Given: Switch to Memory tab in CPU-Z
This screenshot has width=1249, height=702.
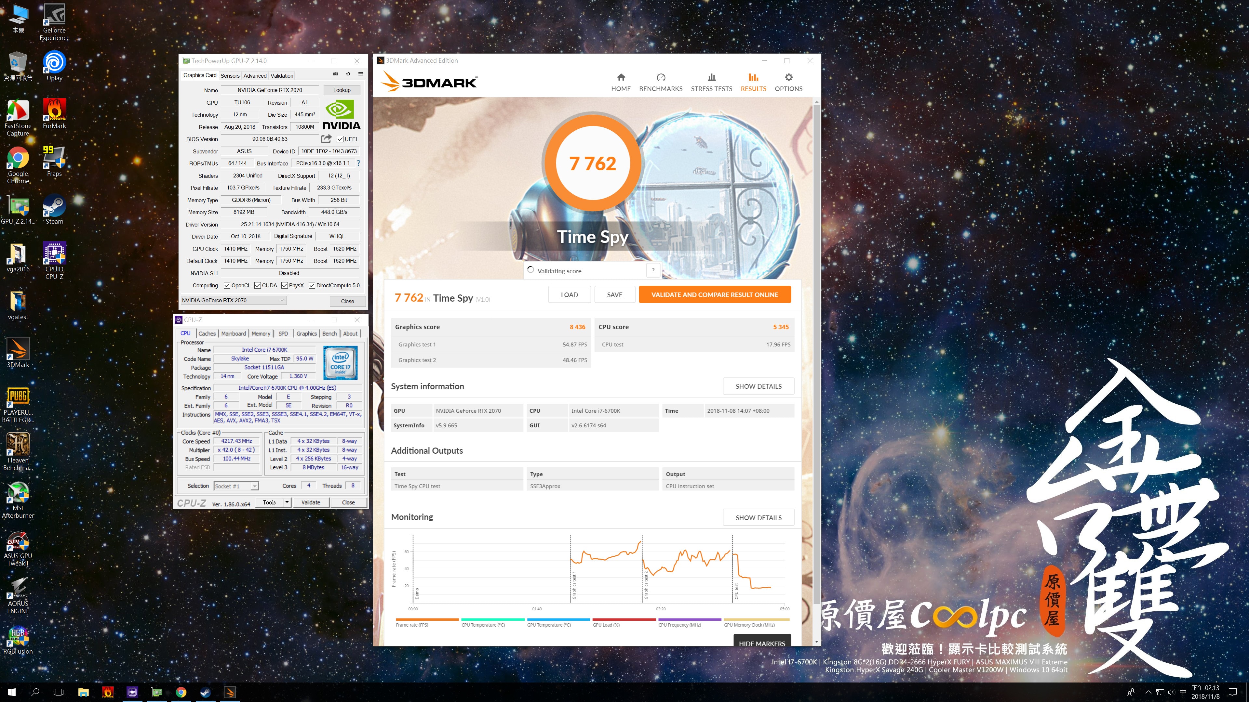Looking at the screenshot, I should tap(261, 333).
